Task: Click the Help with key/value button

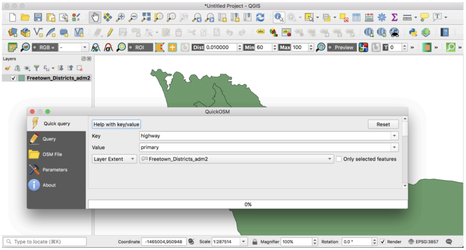Action: (x=116, y=124)
